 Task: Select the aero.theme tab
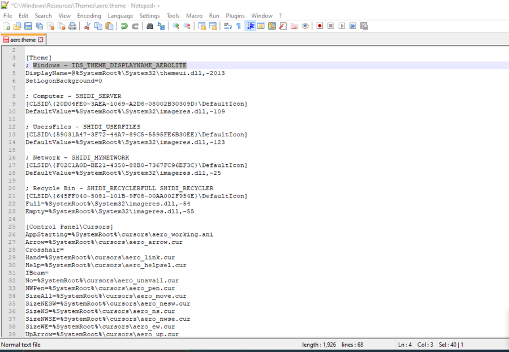(23, 40)
